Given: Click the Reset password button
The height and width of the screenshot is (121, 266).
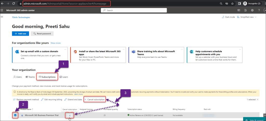Looking at the screenshot, I should pyautogui.click(x=42, y=33).
